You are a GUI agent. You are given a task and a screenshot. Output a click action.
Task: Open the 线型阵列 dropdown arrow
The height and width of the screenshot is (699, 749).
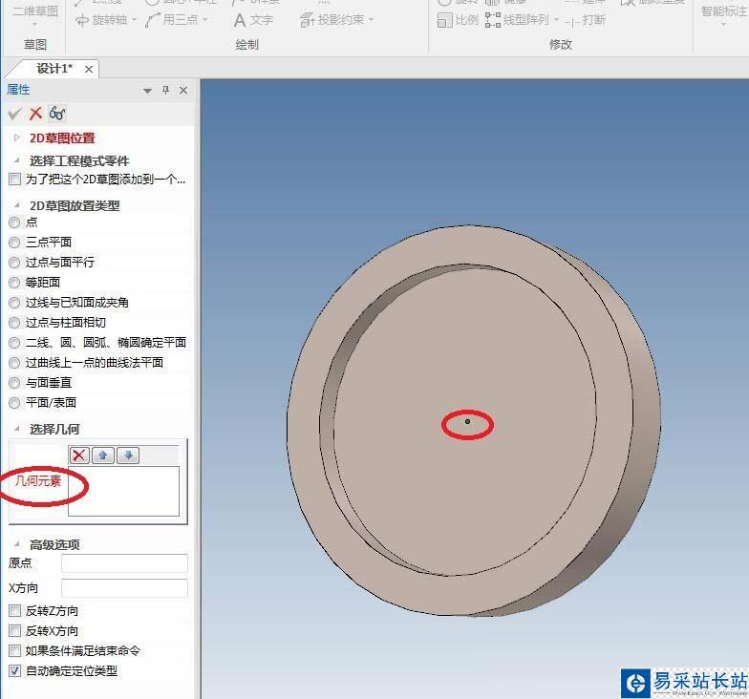[x=556, y=20]
